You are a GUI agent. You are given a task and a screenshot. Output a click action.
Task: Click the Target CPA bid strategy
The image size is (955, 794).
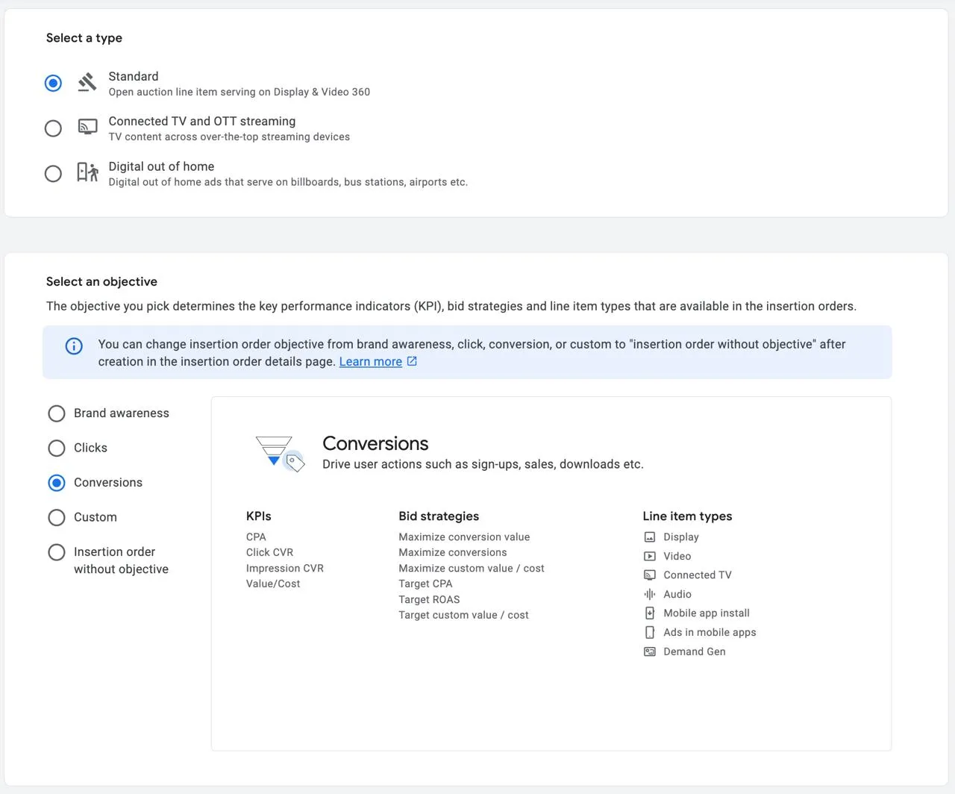click(425, 584)
